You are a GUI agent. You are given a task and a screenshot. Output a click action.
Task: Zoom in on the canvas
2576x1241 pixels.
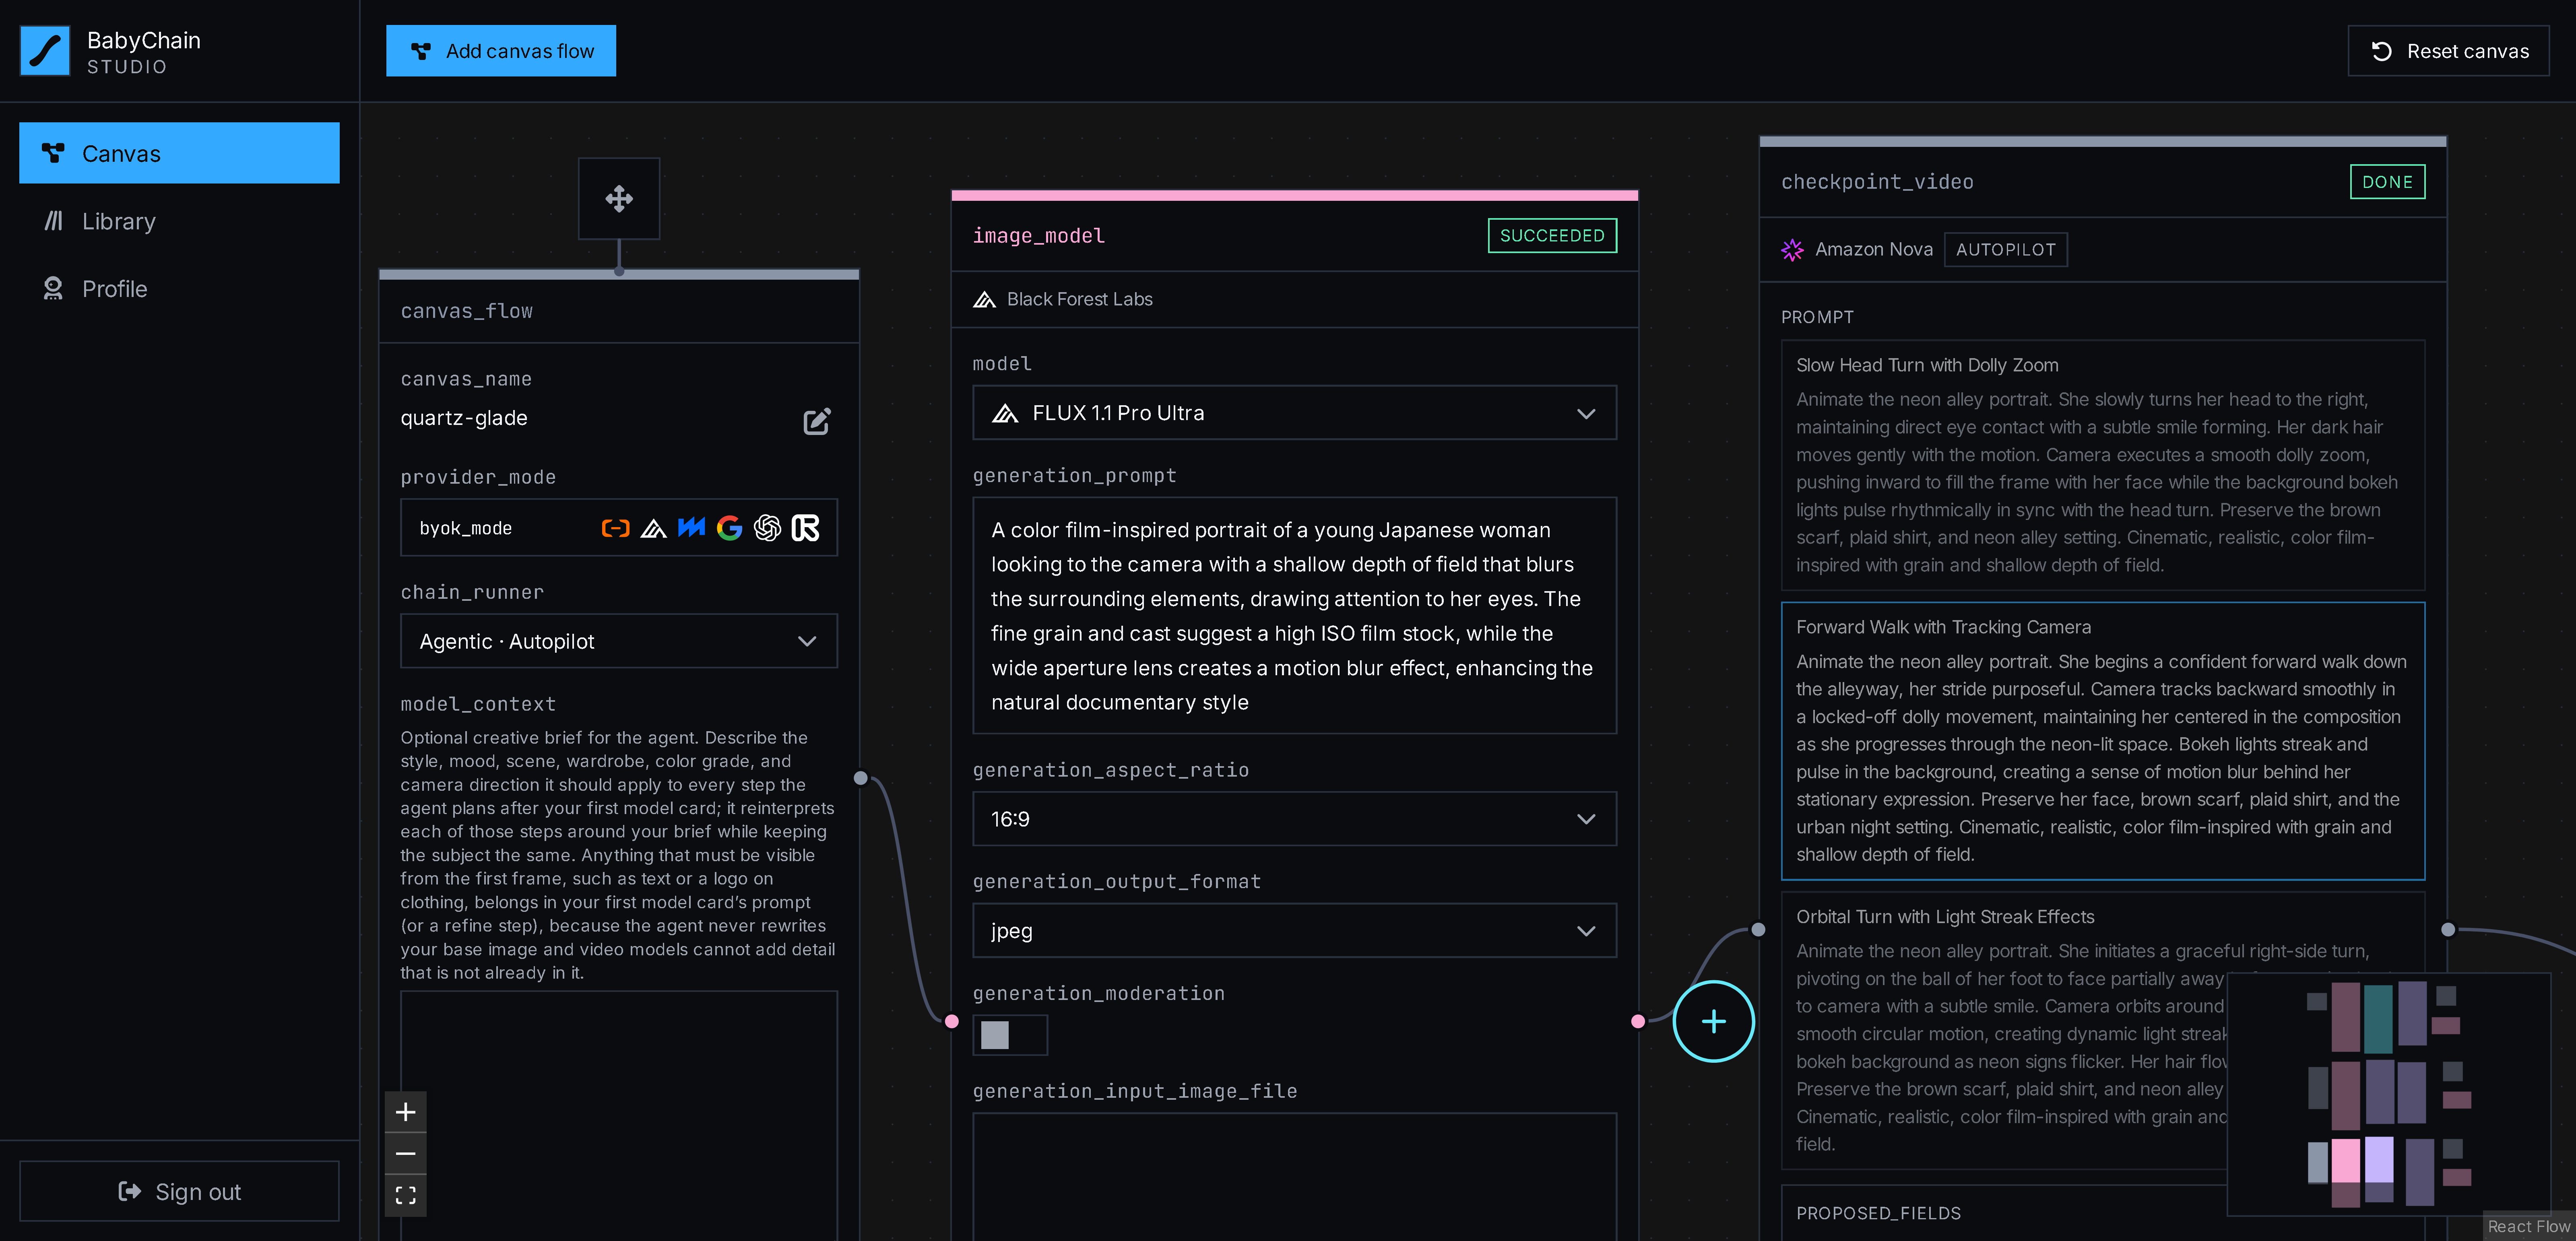tap(405, 1112)
